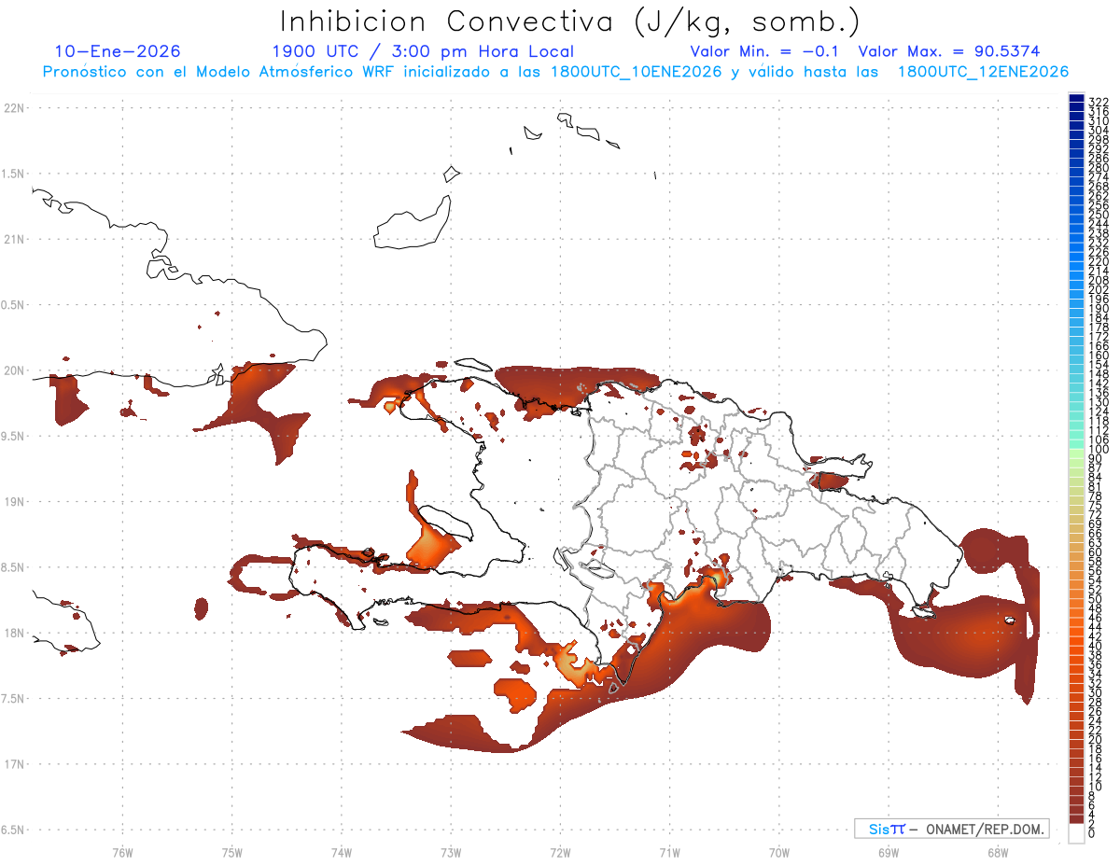The width and height of the screenshot is (1120, 865).
Task: Click the '100' value on the color scale
Action: tap(1098, 449)
